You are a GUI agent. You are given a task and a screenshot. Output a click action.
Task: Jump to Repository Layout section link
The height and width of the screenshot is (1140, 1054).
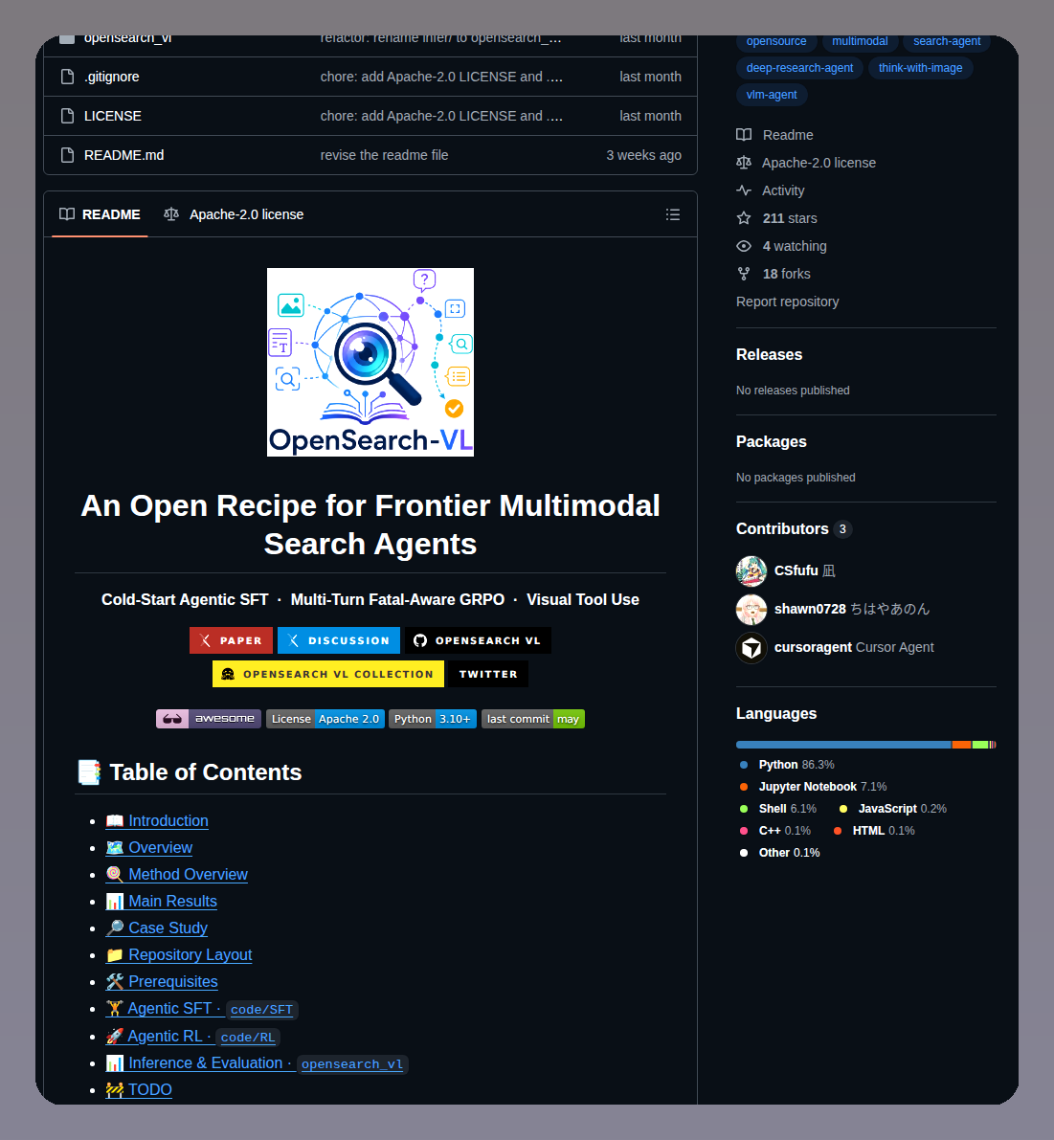tap(179, 954)
